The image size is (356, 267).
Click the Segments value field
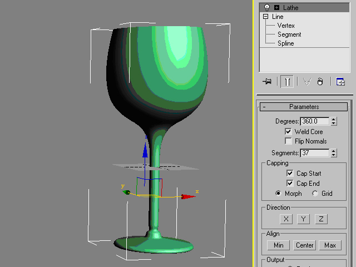(x=314, y=153)
